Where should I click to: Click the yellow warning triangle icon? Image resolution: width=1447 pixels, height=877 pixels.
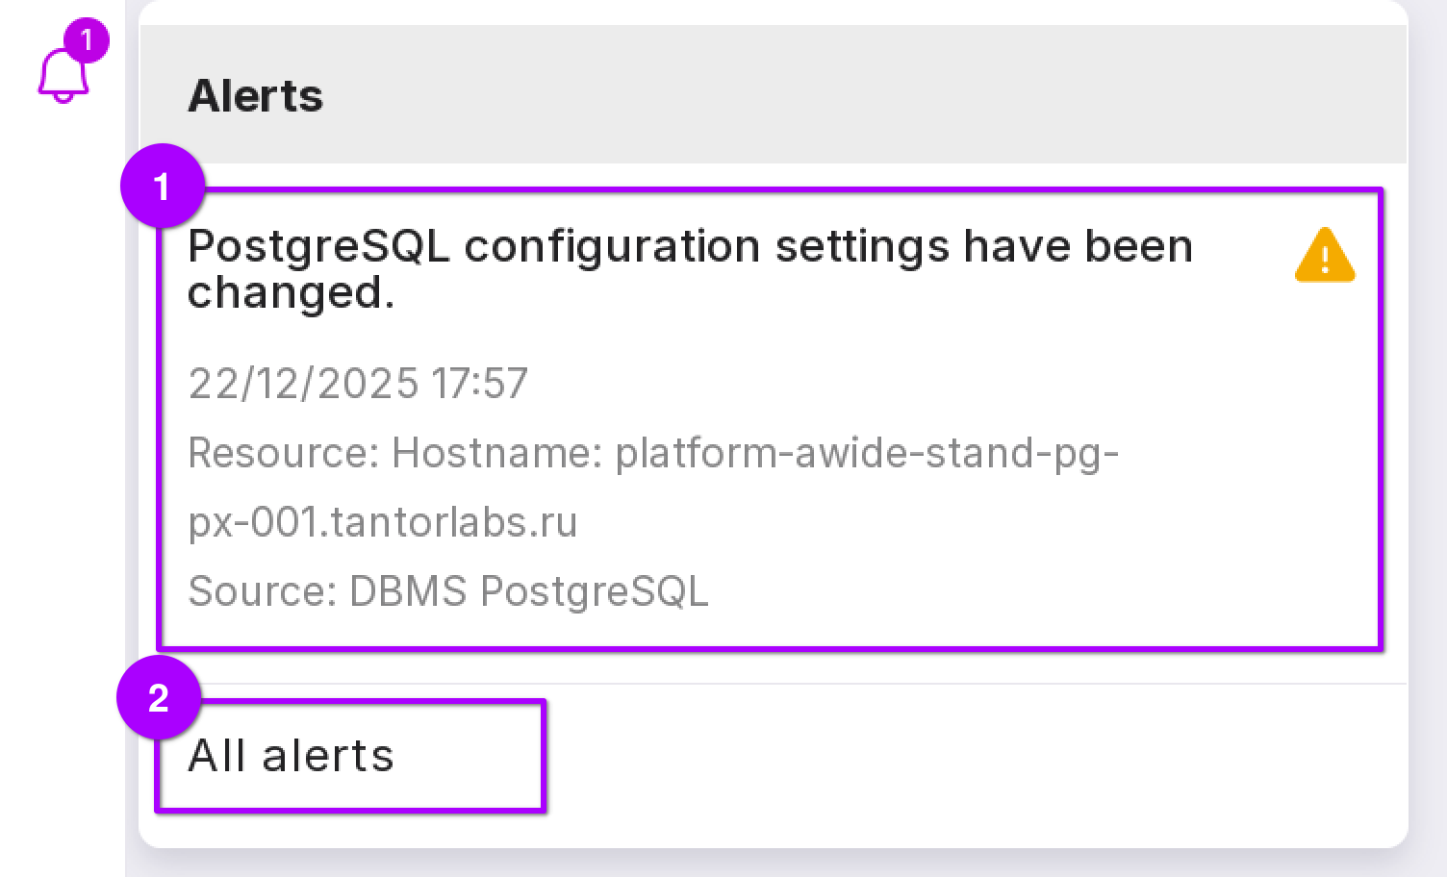pos(1324,256)
